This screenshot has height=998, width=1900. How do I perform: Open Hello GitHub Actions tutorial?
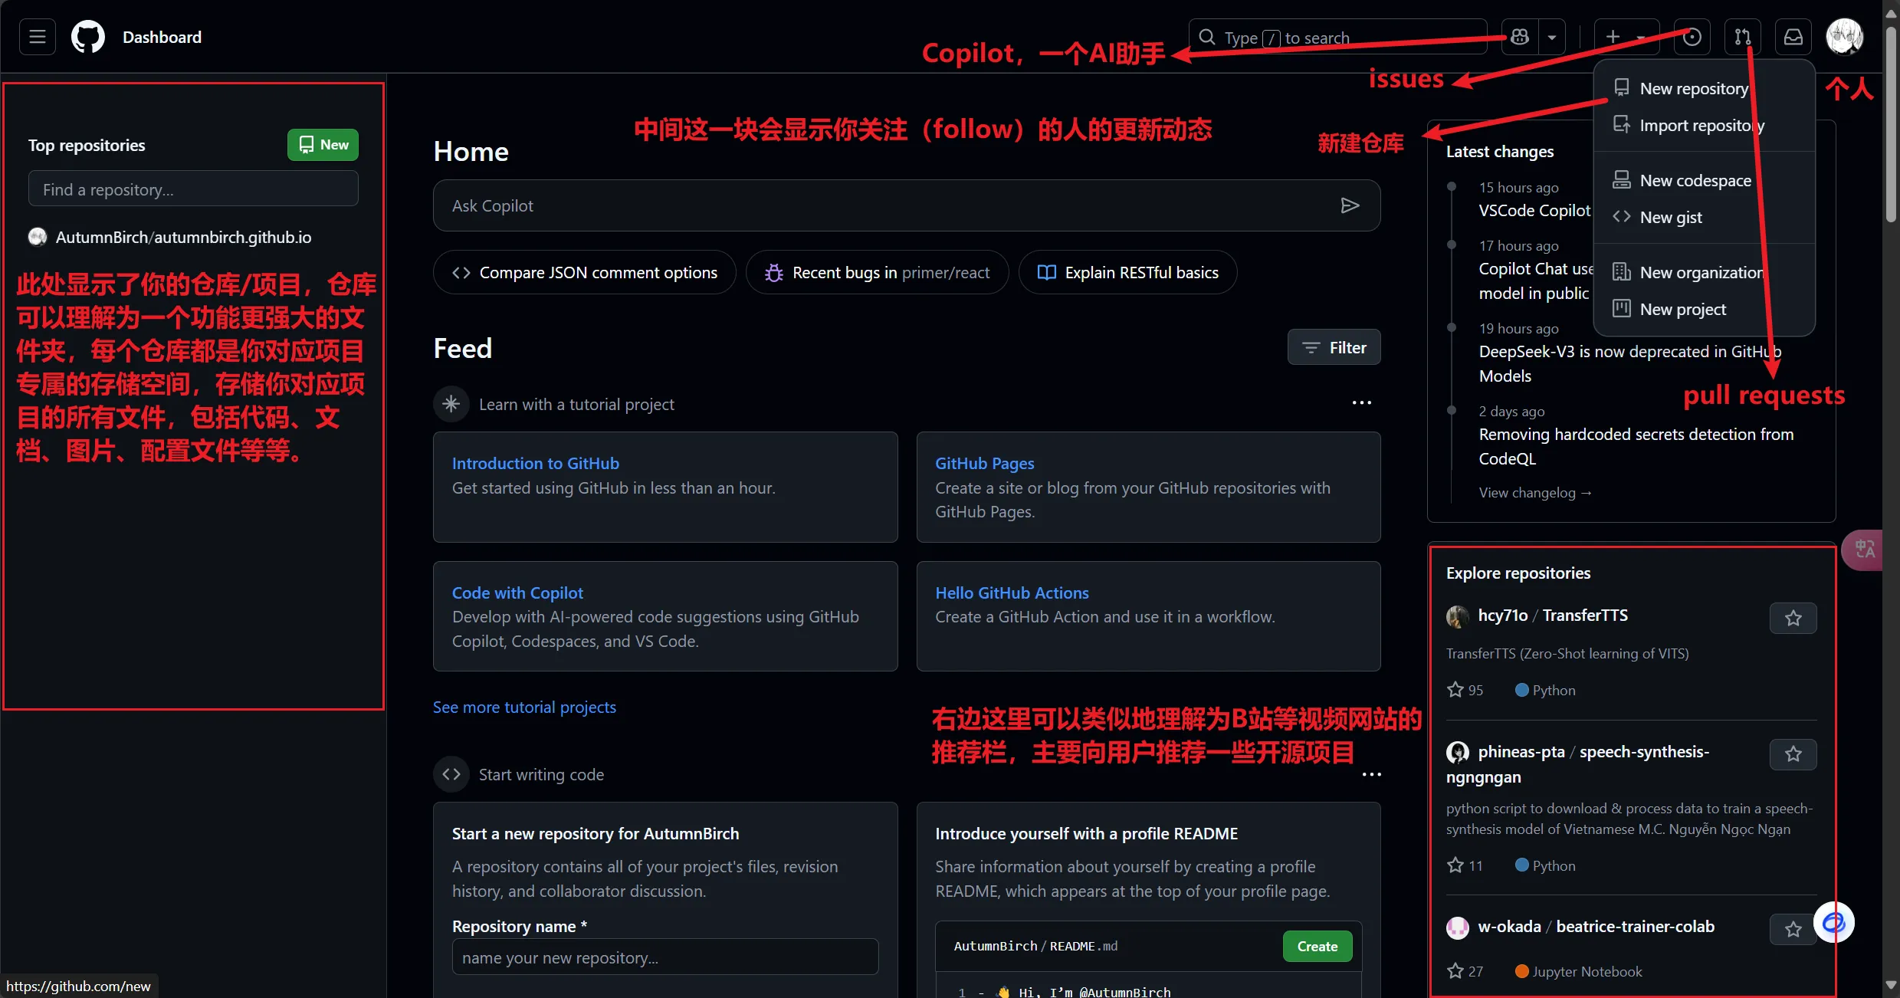click(x=1012, y=593)
